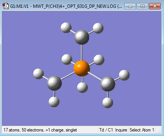Viewport: 164px width, 136px height.
Task: Pick the top-left white hydrogen atom
Action: tap(66, 28)
